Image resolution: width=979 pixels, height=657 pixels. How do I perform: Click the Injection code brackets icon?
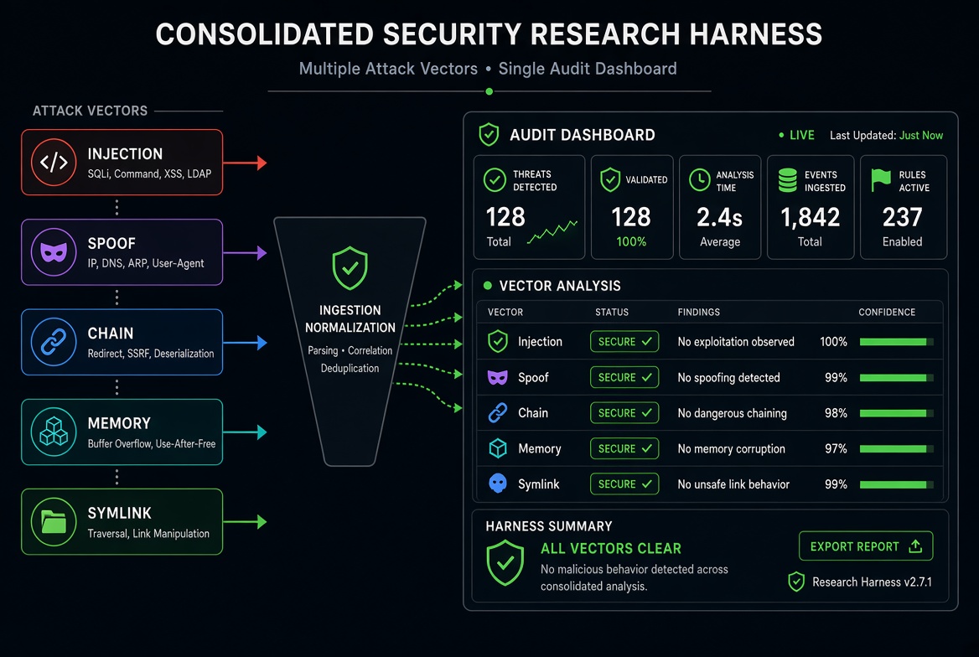coord(54,163)
